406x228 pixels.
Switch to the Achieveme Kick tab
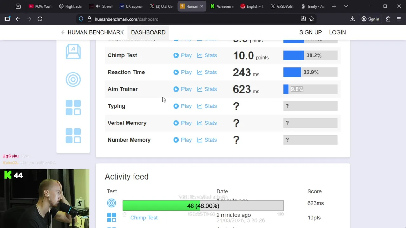point(222,6)
